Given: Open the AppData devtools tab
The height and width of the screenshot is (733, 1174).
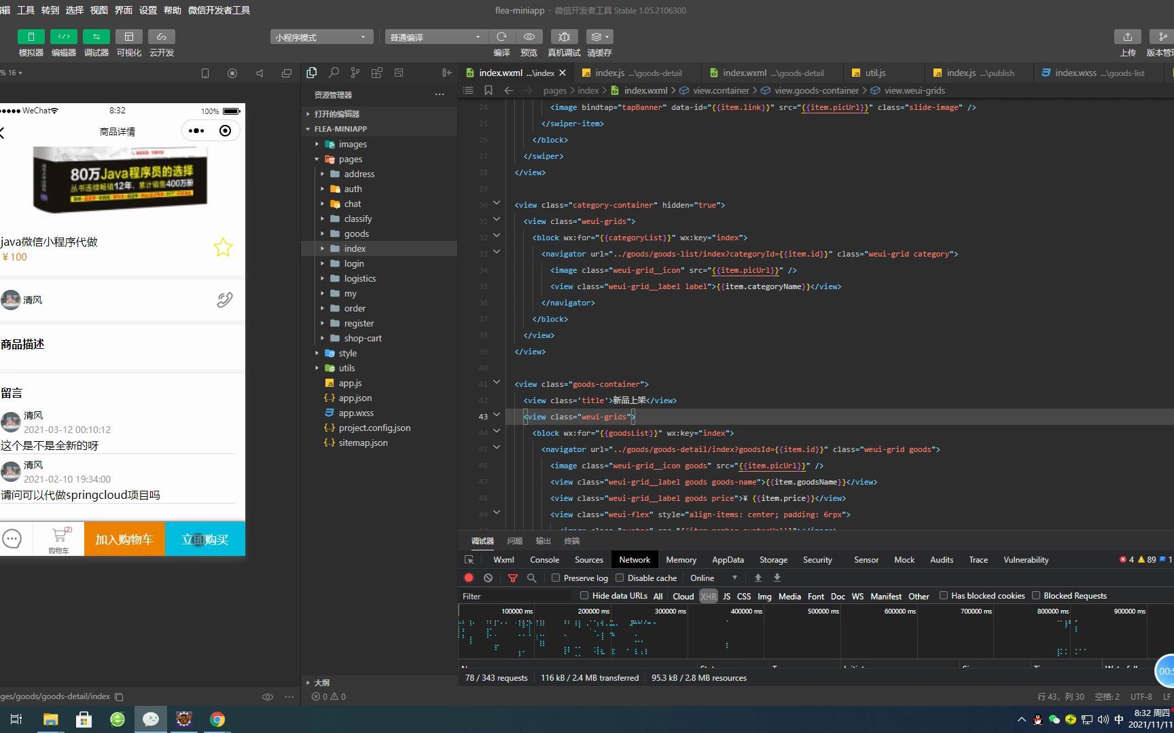Looking at the screenshot, I should [728, 559].
